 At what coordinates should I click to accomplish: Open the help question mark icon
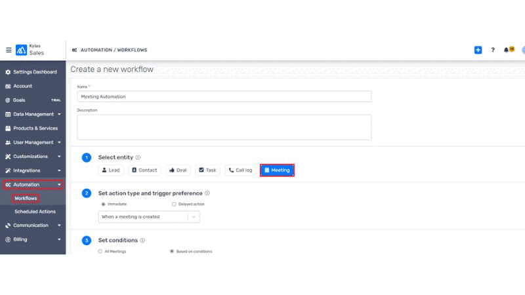[x=493, y=50]
